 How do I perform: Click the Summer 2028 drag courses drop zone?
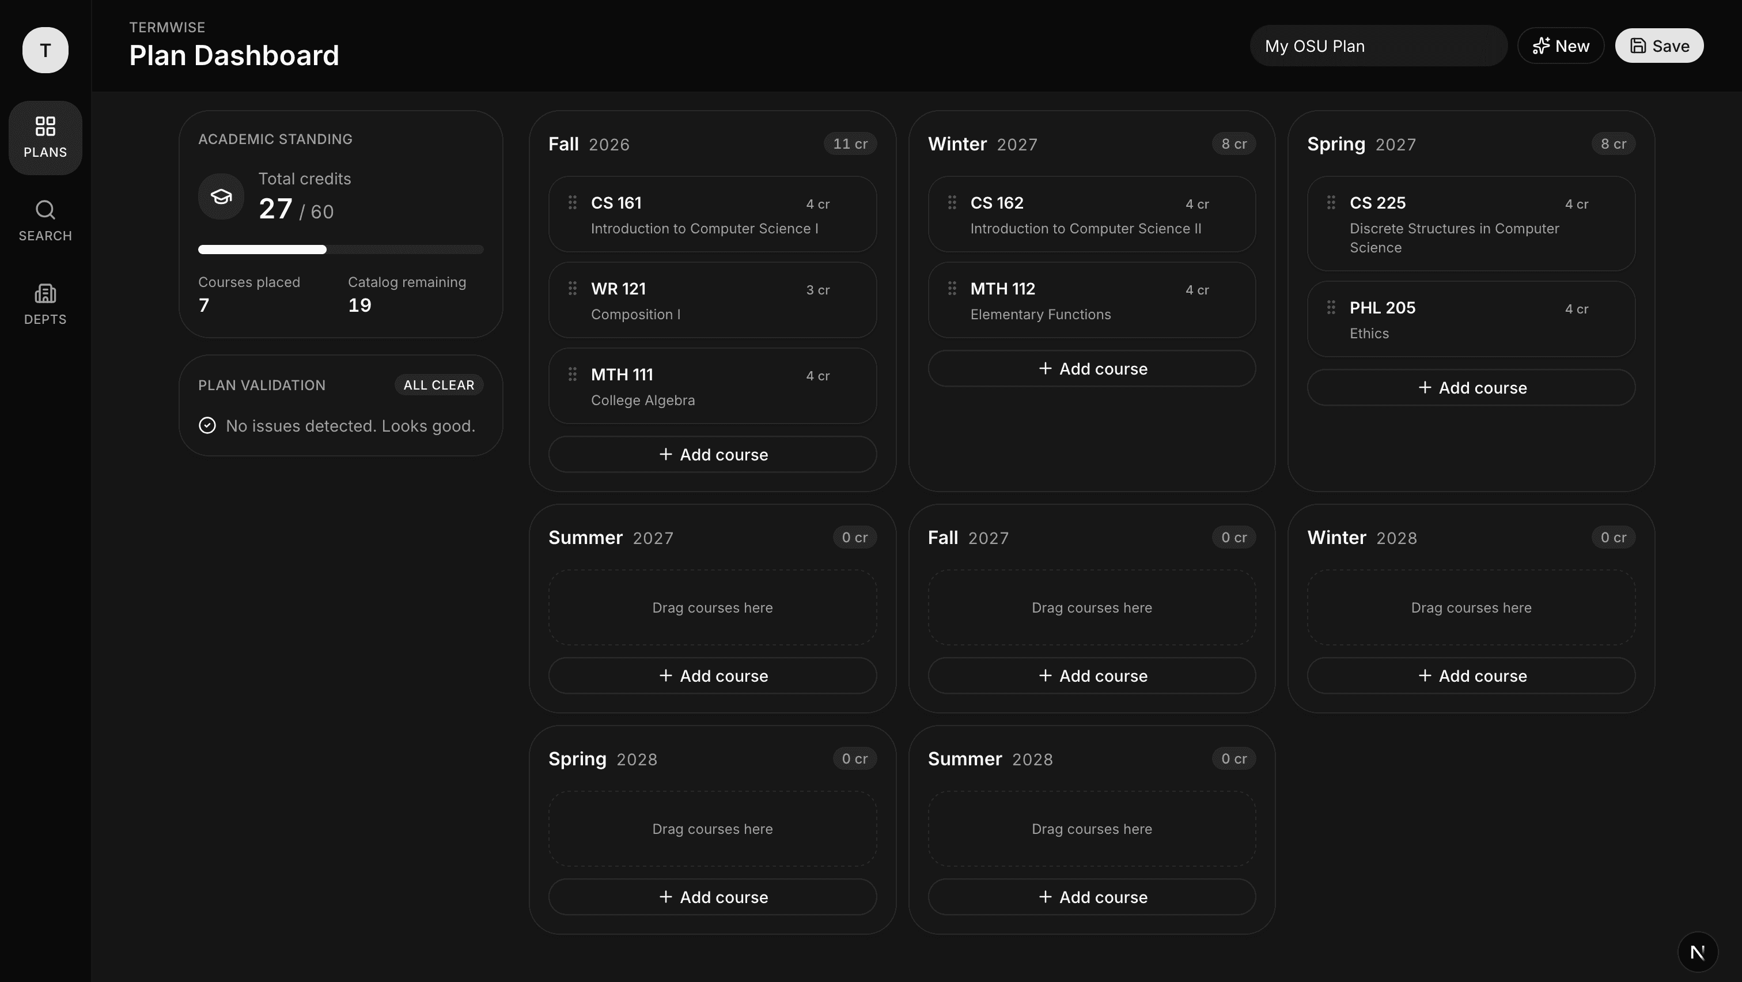(1092, 829)
